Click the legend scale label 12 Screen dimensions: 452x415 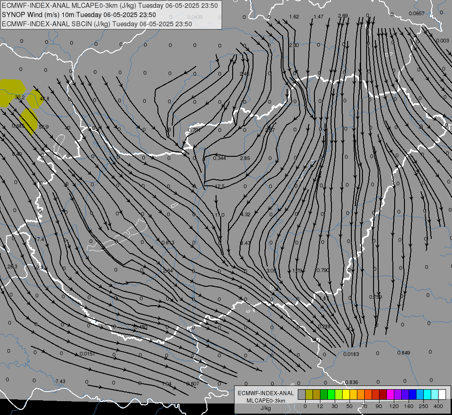coord(319,406)
